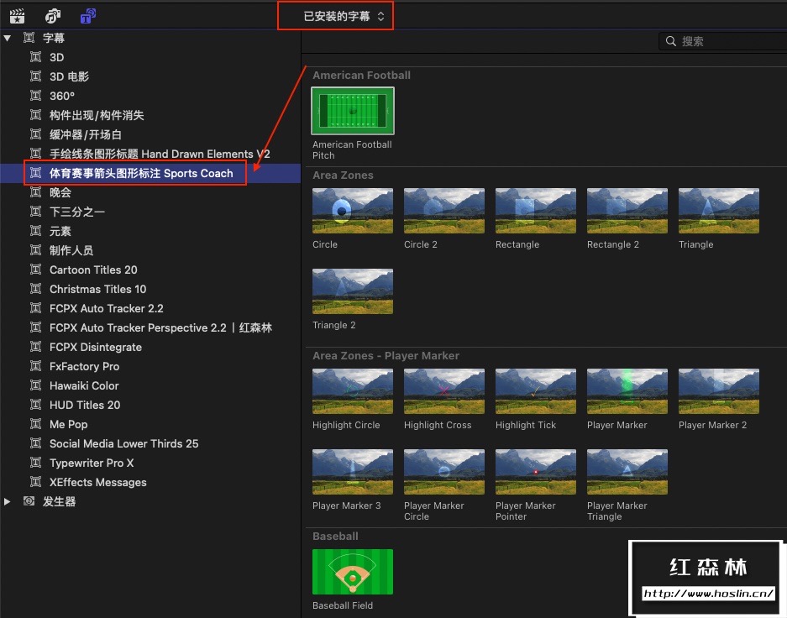Select the Triangle title thumbnail
Screen dimensions: 787x618
[x=719, y=211]
